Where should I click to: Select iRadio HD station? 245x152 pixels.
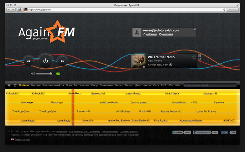145,112
